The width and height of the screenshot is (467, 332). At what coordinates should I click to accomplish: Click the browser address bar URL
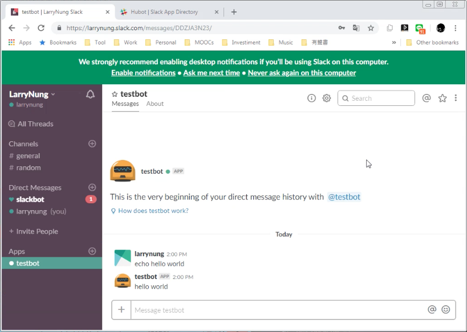point(139,28)
